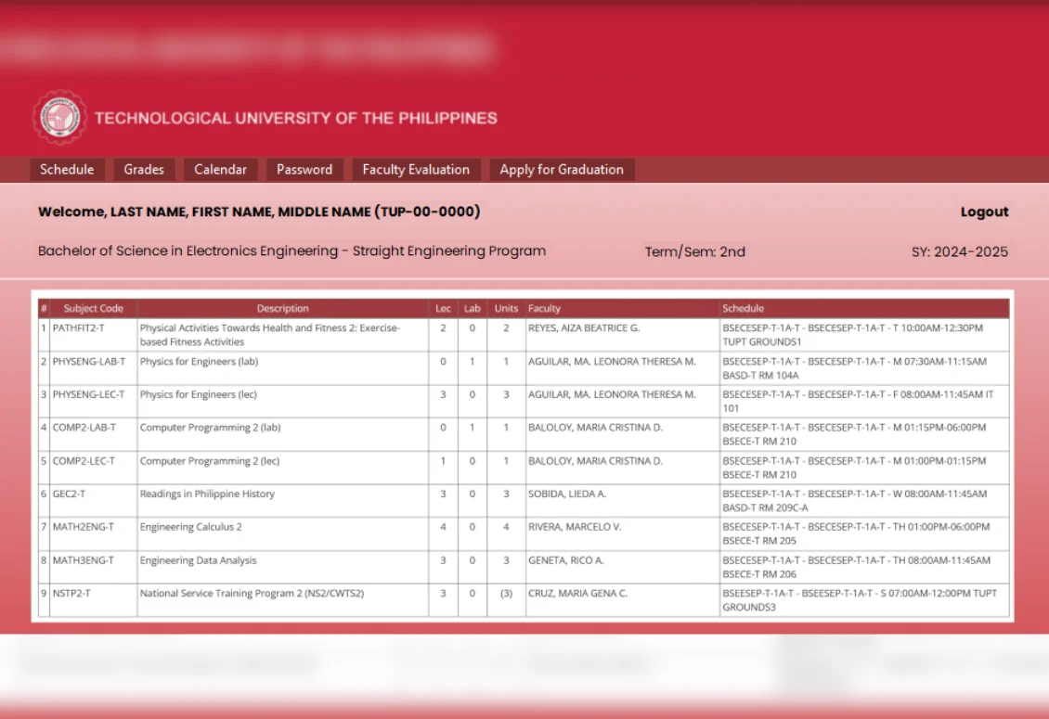Click description Physics for Engineers (lab)
The image size is (1049, 719).
199,361
